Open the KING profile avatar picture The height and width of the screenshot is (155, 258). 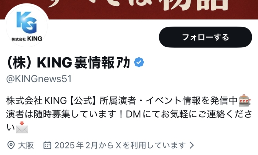click(x=26, y=26)
